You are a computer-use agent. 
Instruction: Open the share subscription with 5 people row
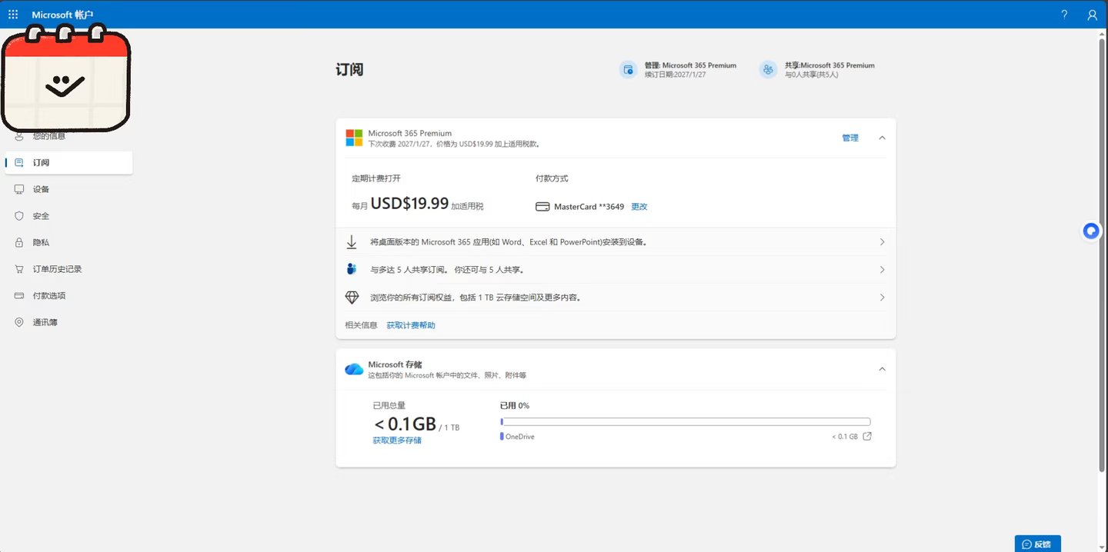tap(616, 270)
